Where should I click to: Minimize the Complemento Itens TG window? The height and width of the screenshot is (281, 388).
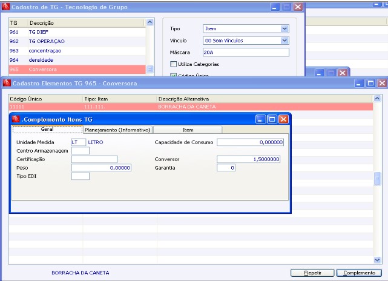[x=260, y=119]
